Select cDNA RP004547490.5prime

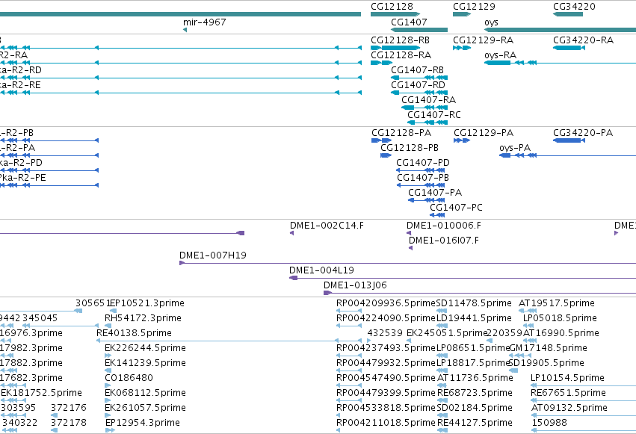point(386,378)
